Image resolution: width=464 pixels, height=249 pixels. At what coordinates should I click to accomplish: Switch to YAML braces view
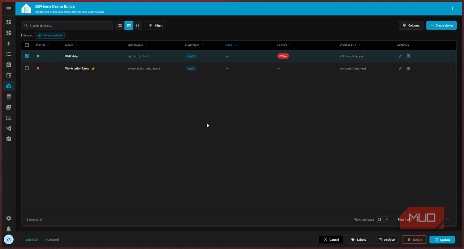(138, 26)
